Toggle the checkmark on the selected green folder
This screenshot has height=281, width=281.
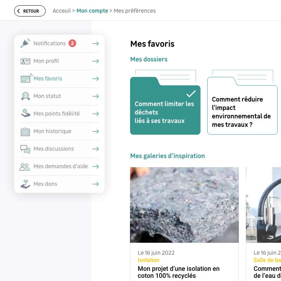point(191,94)
